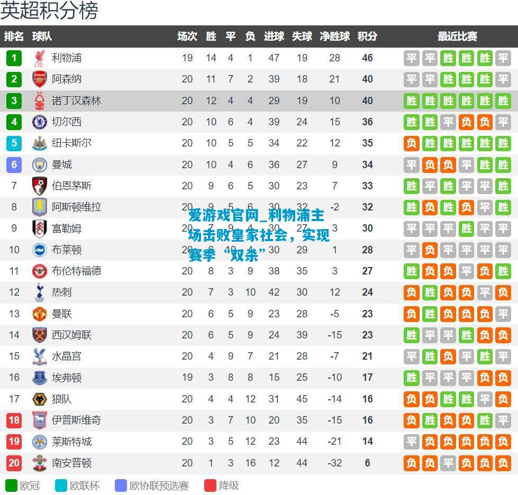Click the green 欧冠 legend swatch

coord(11,485)
